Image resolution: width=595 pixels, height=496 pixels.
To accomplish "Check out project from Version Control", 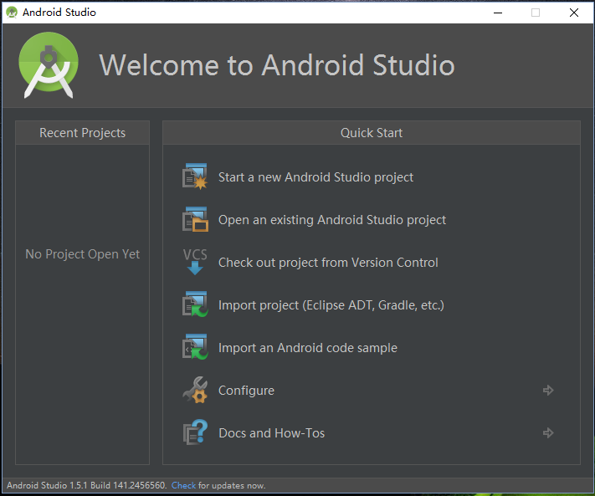I will [328, 263].
